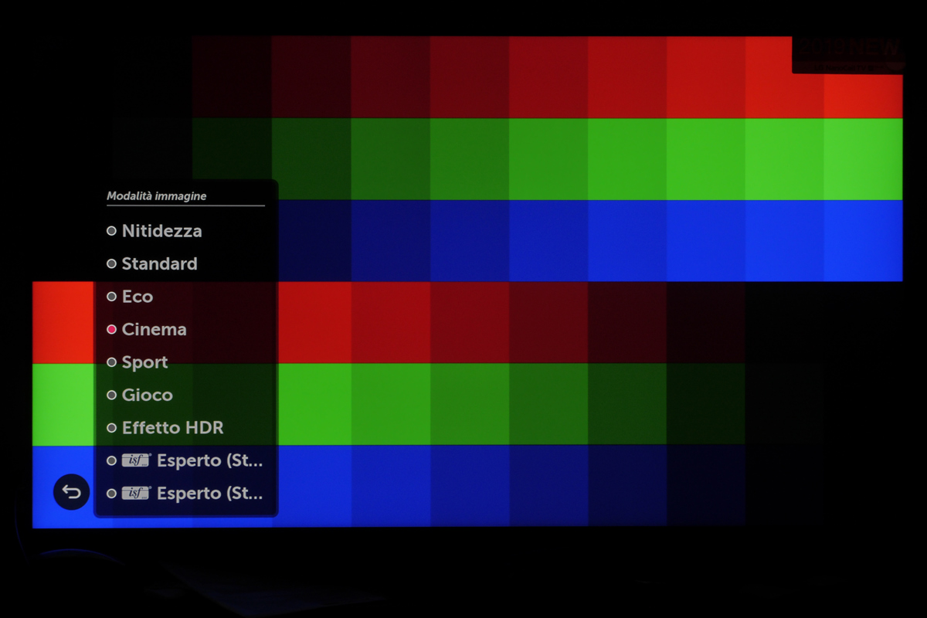Switch to the Gioco radio option
The image size is (927, 618).
[112, 396]
